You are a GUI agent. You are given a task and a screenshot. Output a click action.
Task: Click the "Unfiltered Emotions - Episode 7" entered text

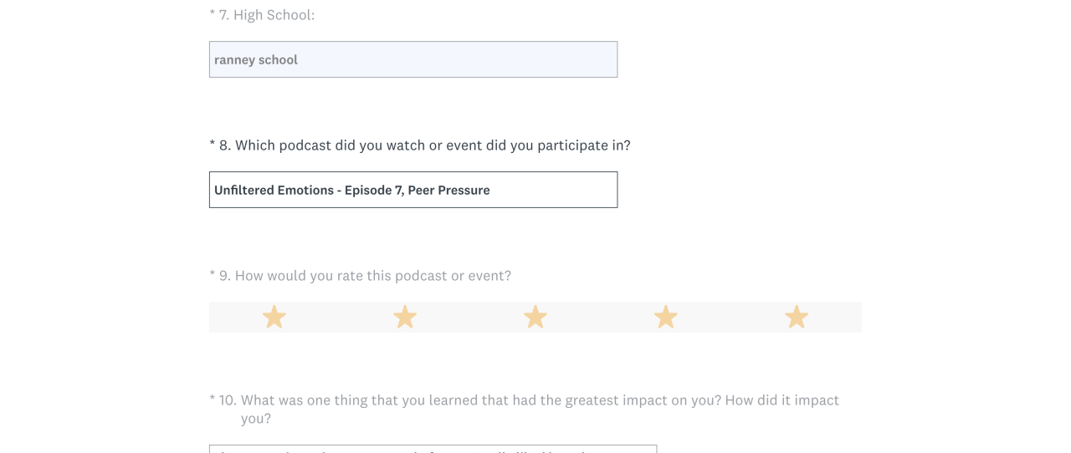[x=351, y=191]
